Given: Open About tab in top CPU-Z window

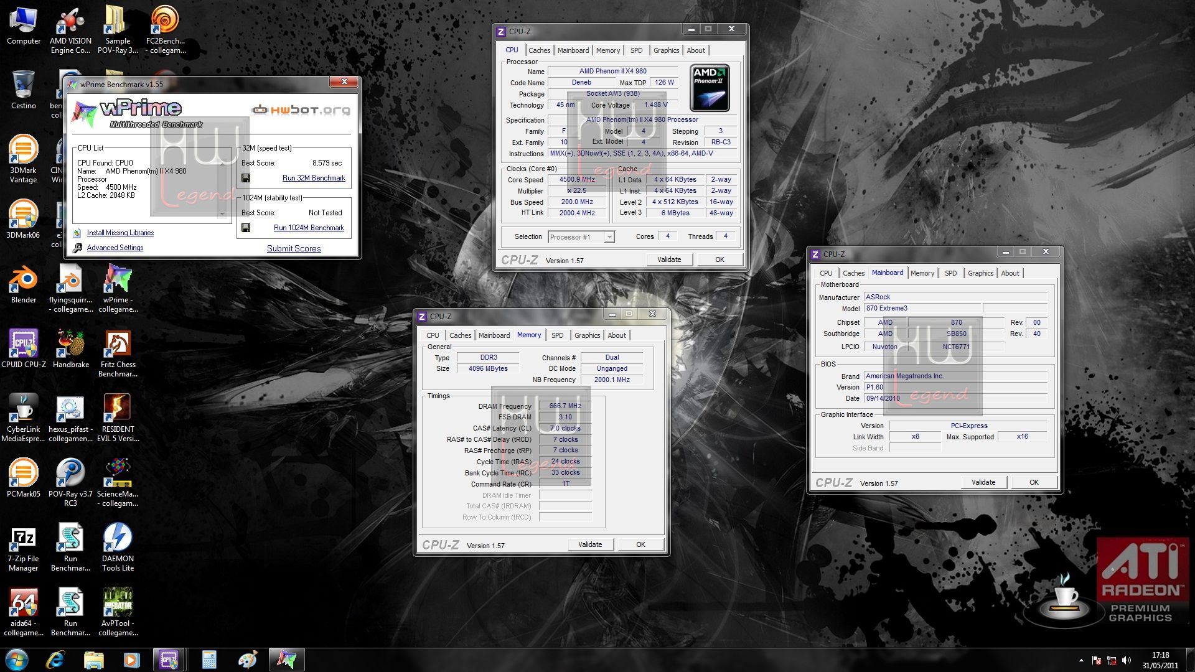Looking at the screenshot, I should tap(696, 50).
